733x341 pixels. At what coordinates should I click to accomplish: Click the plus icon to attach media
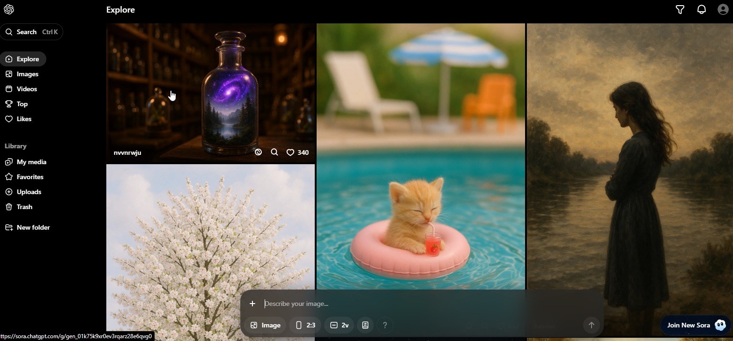click(252, 304)
